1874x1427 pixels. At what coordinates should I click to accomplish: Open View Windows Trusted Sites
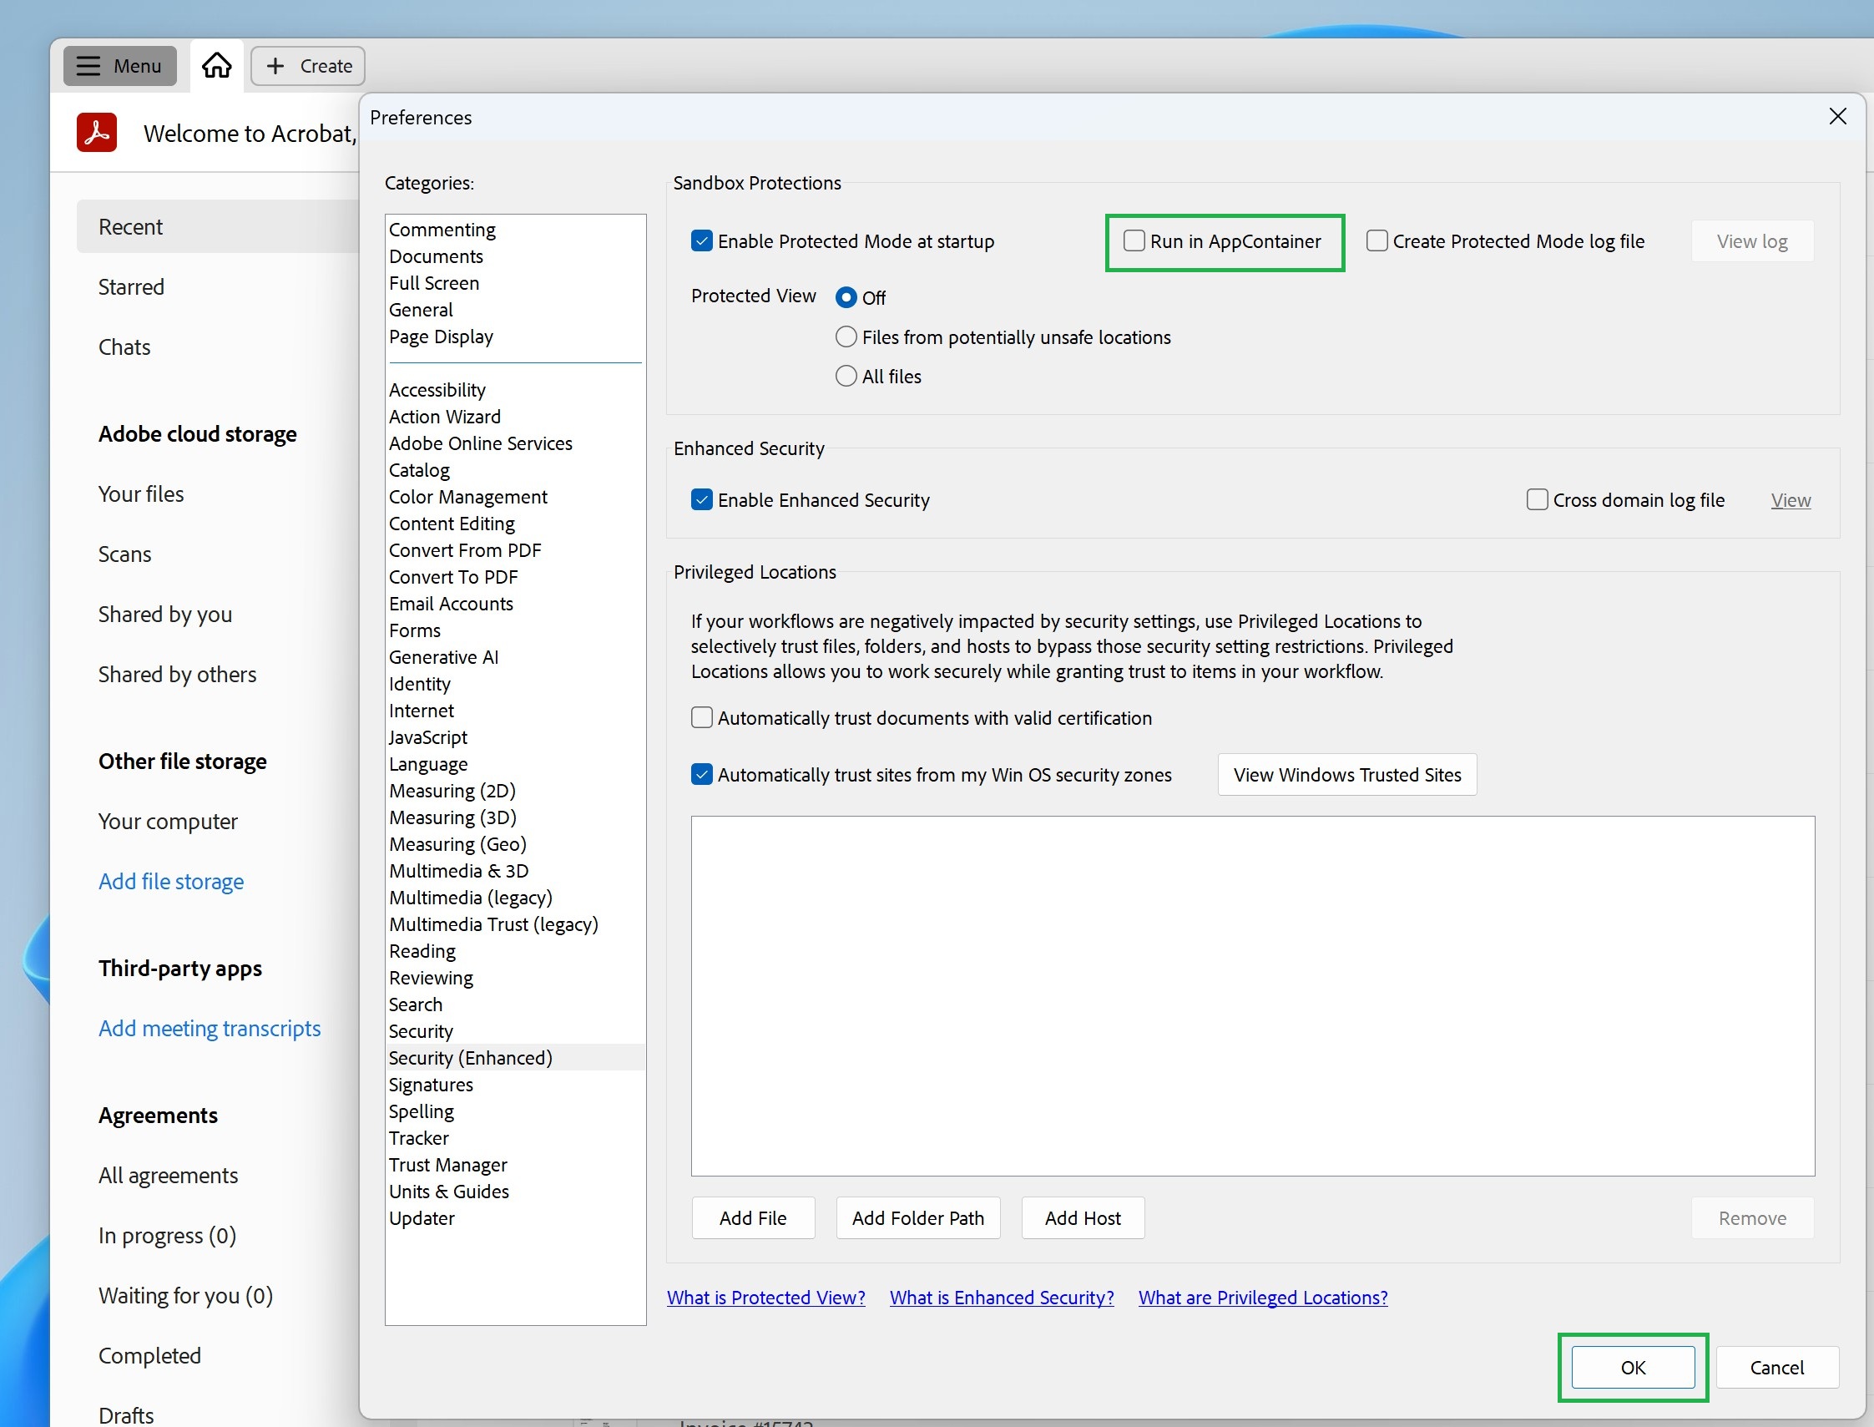(1346, 775)
